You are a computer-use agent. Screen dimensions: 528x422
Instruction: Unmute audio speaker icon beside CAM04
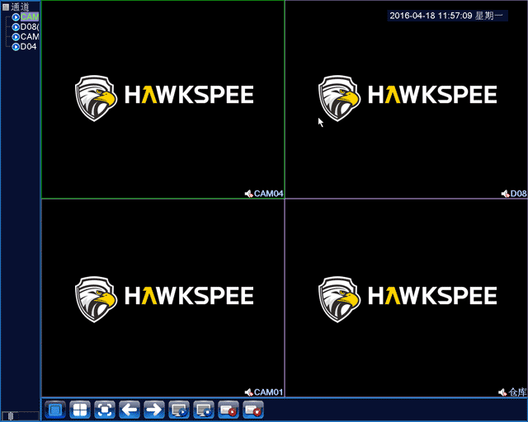248,194
